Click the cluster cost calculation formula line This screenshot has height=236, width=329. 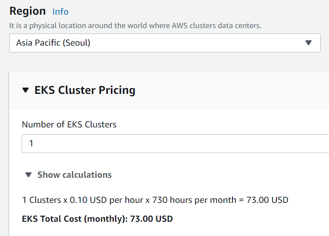pyautogui.click(x=155, y=200)
